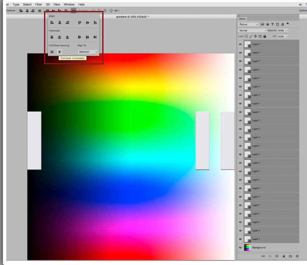Screen dimensions: 307x265
Task: Filter layers by type using the T icon
Action: pyautogui.click(x=272, y=24)
